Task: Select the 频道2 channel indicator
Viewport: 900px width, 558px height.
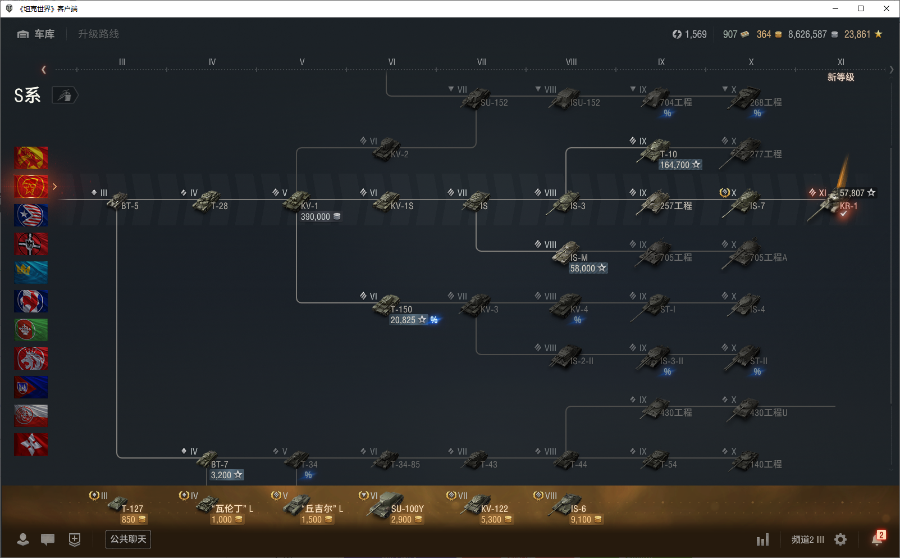Action: tap(807, 539)
